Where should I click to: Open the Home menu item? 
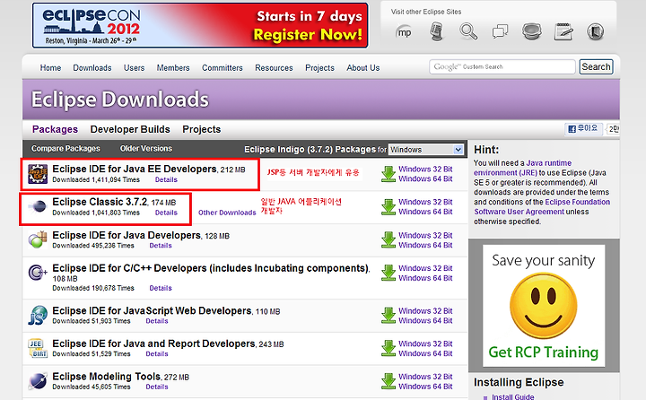pyautogui.click(x=50, y=67)
